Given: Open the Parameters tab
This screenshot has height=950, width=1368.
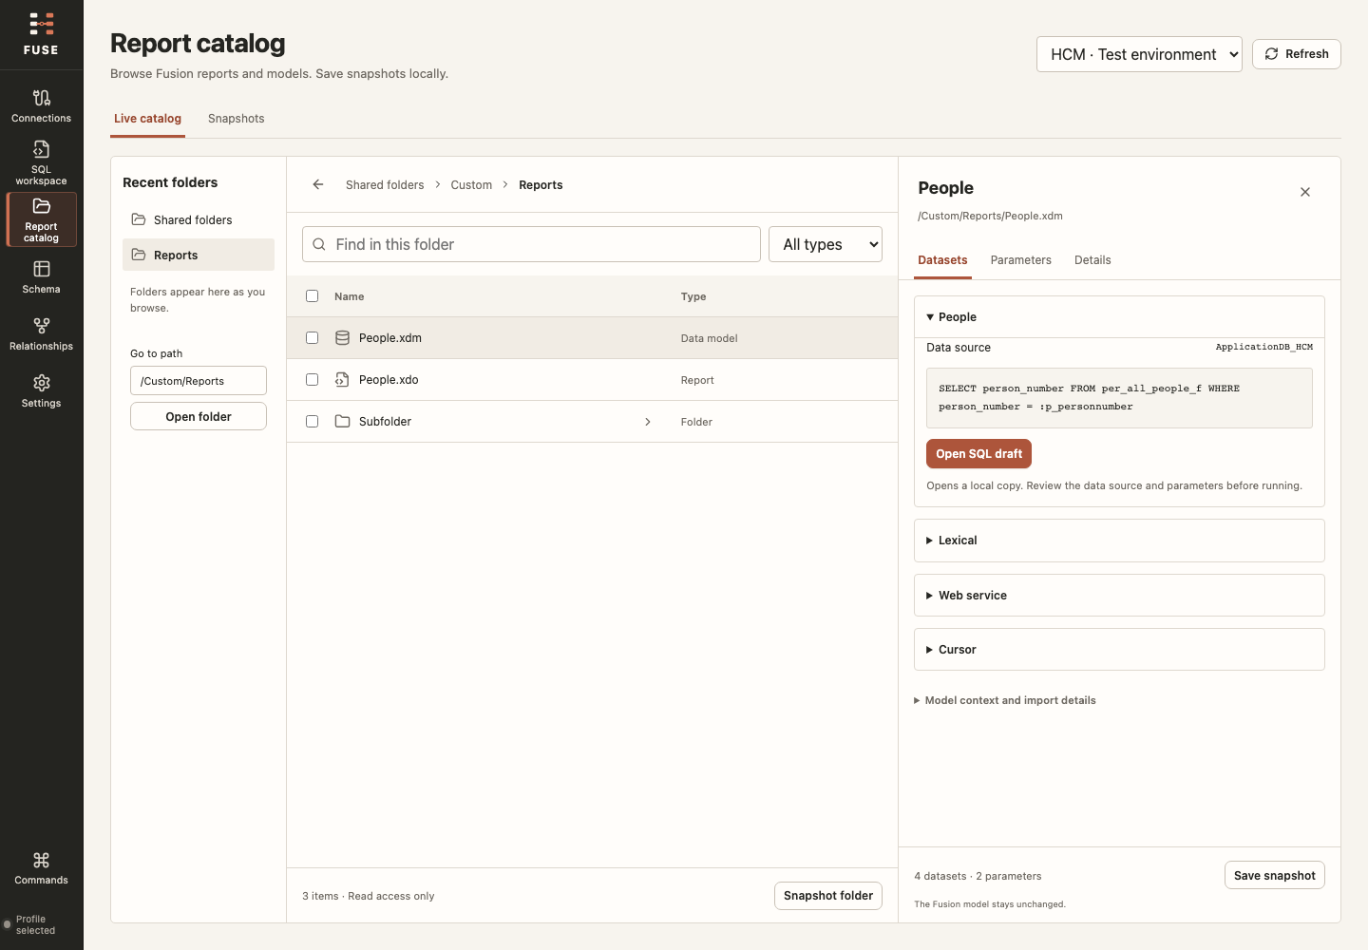Looking at the screenshot, I should point(1021,260).
